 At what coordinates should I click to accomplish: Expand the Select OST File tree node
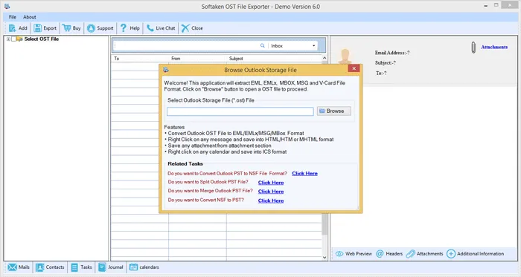coord(8,39)
